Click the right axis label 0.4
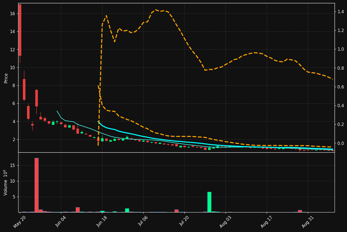 click(x=340, y=106)
